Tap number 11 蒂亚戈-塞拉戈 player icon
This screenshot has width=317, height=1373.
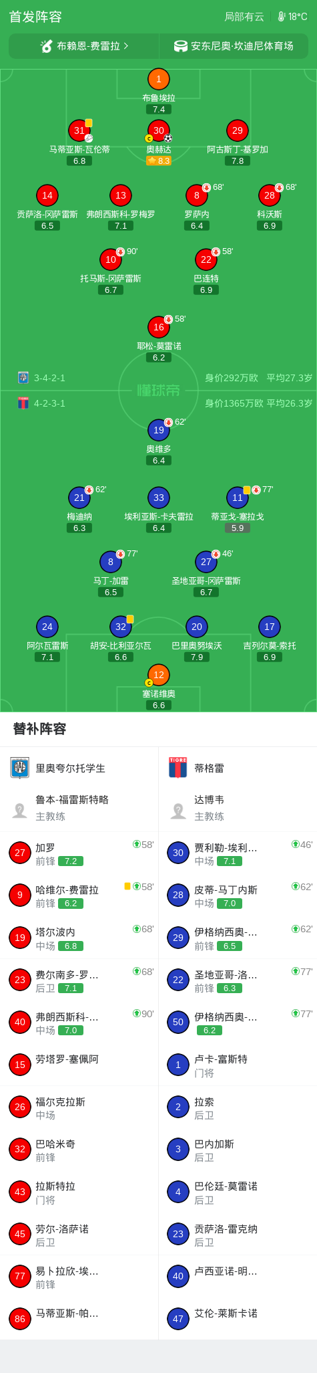point(237,498)
